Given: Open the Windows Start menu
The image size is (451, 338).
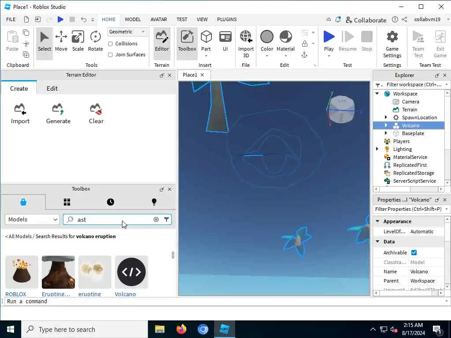Looking at the screenshot, I should [11, 329].
